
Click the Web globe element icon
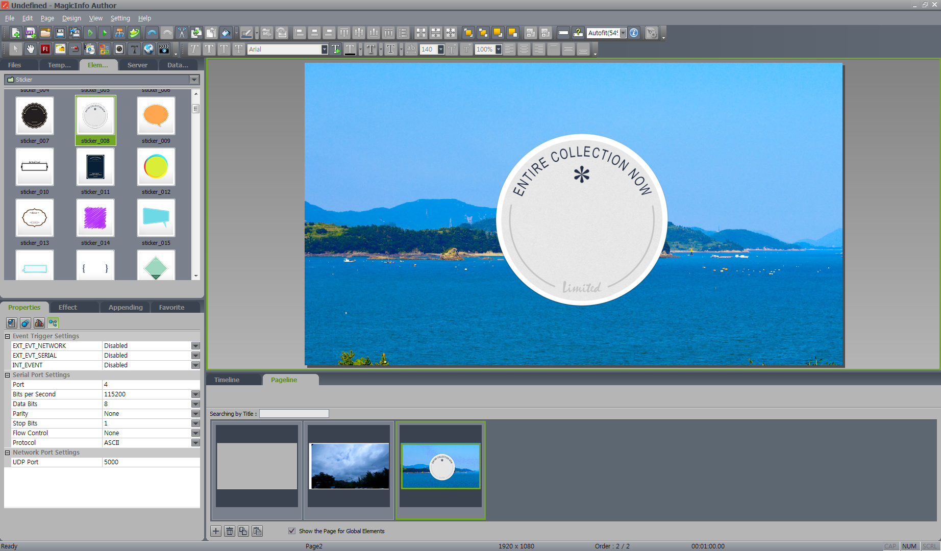[x=149, y=49]
